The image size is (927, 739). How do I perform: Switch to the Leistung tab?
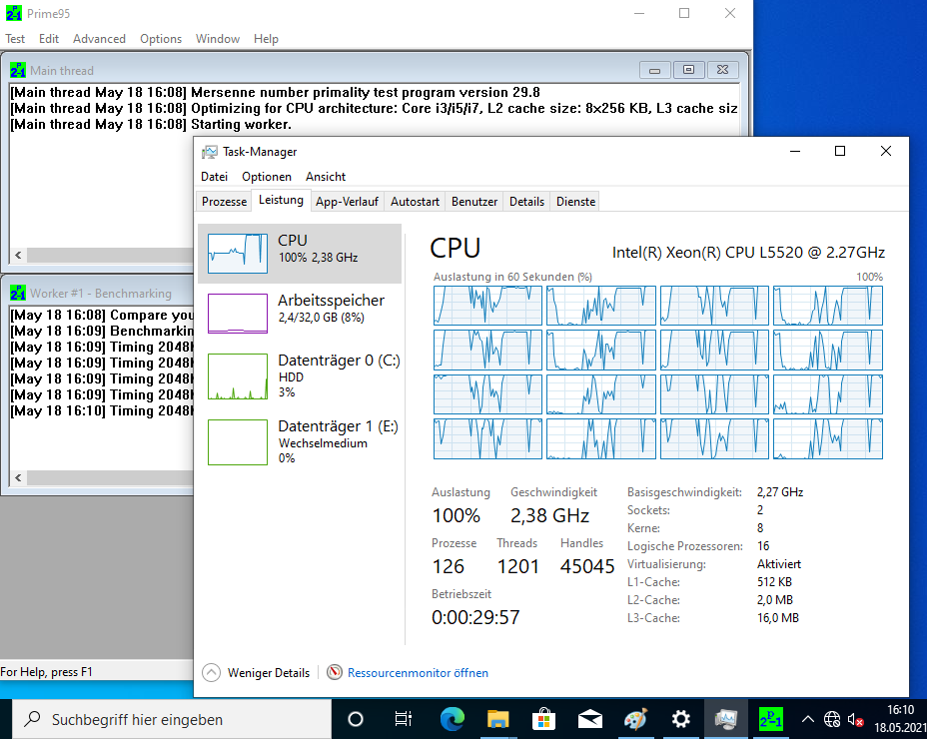pyautogui.click(x=281, y=201)
